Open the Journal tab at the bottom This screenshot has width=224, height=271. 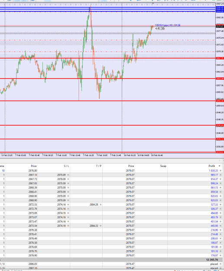[18, 270]
